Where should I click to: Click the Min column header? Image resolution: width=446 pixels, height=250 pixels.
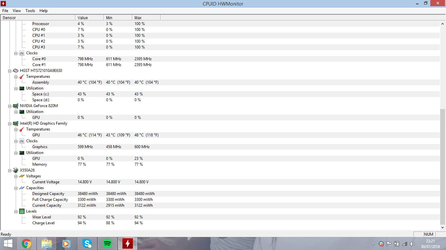pos(118,18)
